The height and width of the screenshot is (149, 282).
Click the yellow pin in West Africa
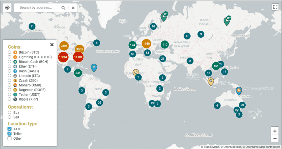[x=135, y=72]
